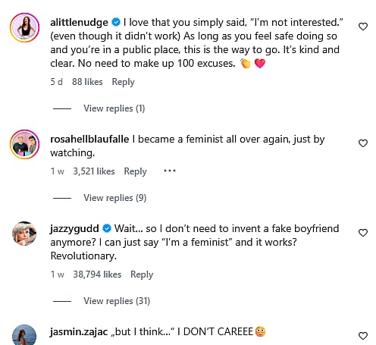Open more options dots on rosahellblaufalle's comment
Image resolution: width=376 pixels, height=345 pixels.
170,171
